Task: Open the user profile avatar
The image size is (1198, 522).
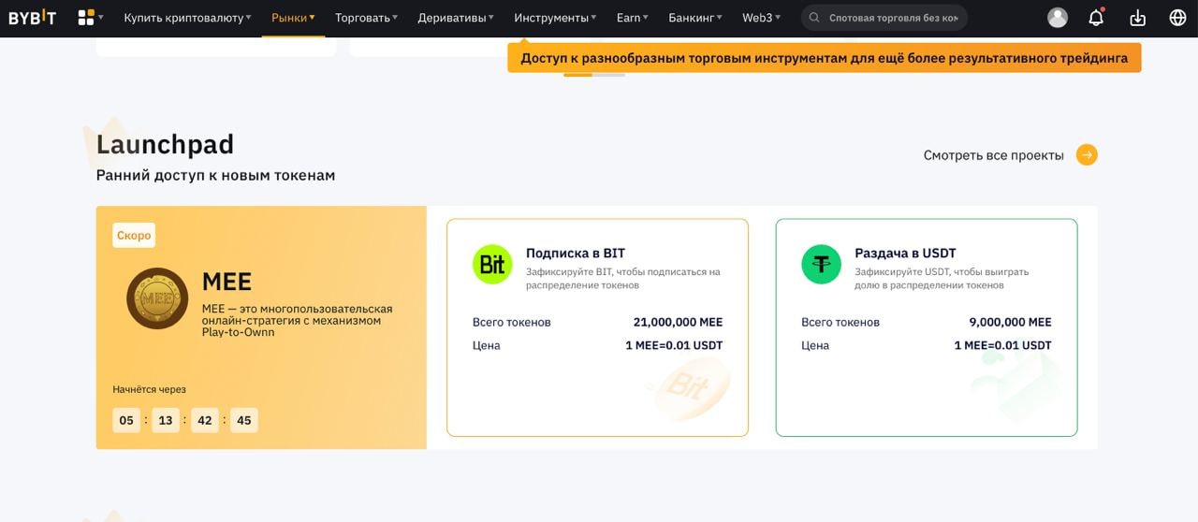Action: click(1058, 17)
